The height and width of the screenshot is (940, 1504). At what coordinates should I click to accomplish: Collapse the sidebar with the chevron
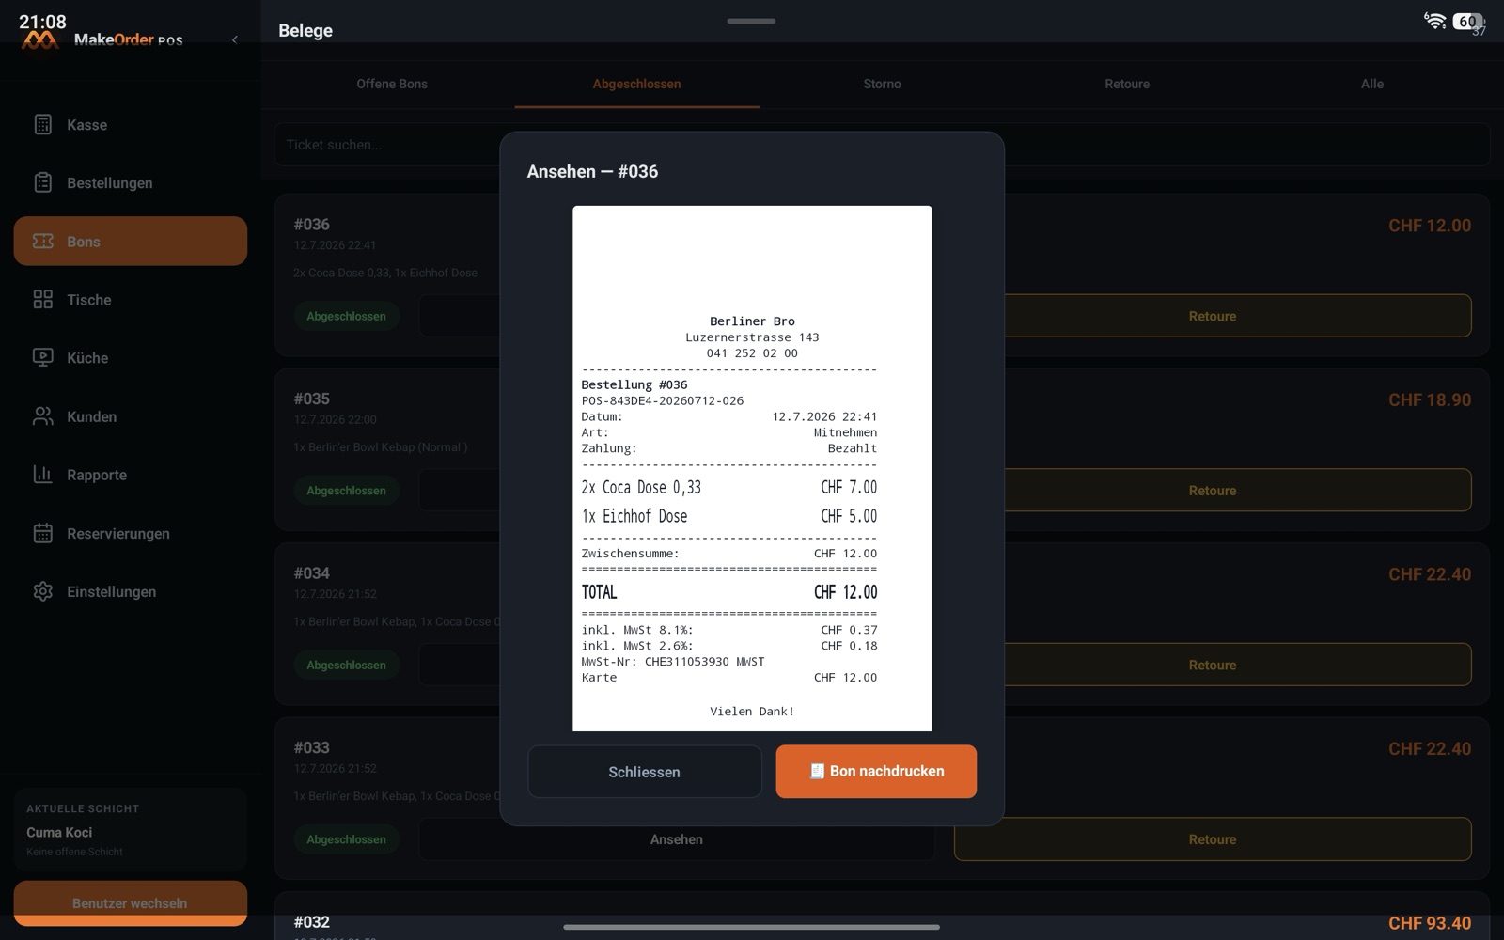click(235, 39)
